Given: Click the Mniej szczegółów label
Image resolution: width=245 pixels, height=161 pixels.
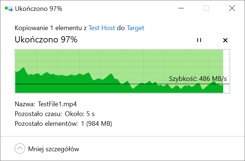Looking at the screenshot, I should [x=54, y=149].
